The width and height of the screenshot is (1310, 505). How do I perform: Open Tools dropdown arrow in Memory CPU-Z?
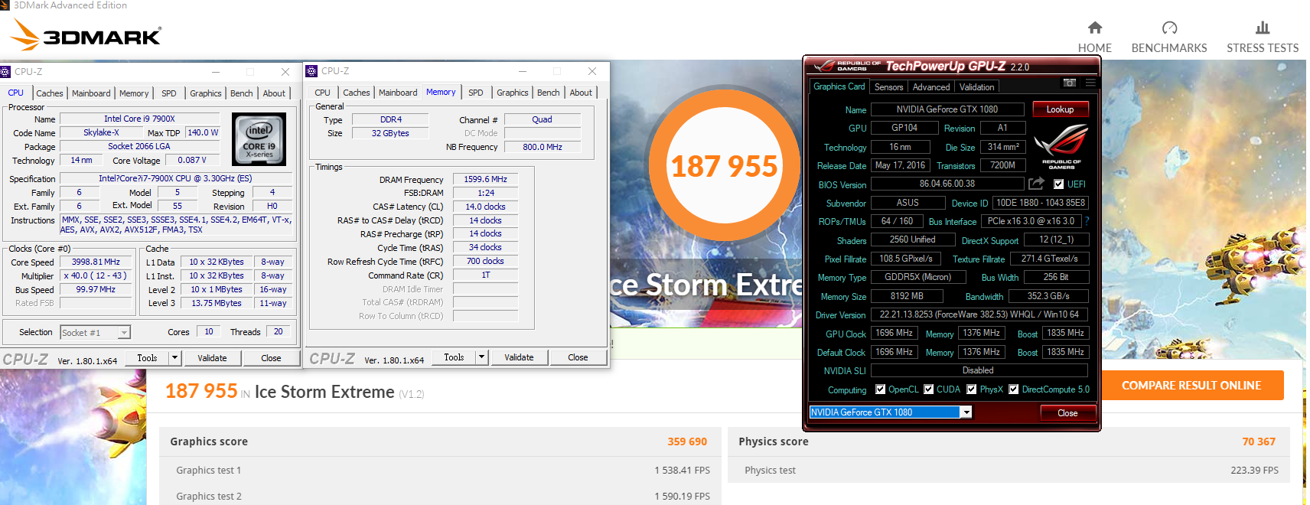pos(481,357)
